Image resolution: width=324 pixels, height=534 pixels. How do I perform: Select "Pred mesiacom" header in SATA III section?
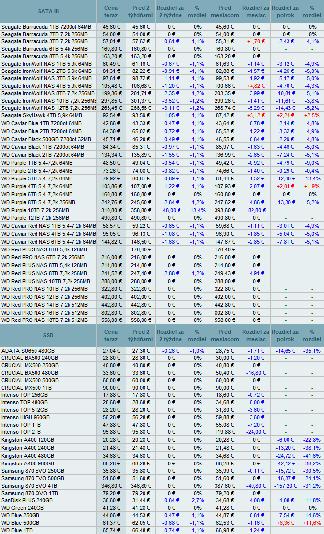click(225, 11)
